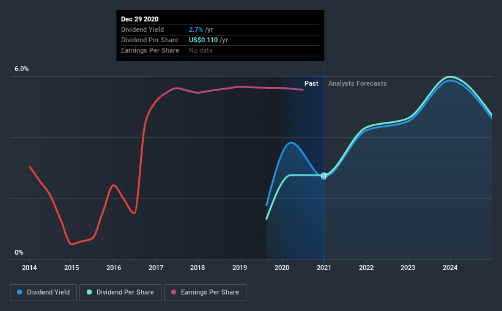This screenshot has width=502, height=311.
Task: Click the 2.7% dividend yield tooltip value
Action: pos(196,29)
